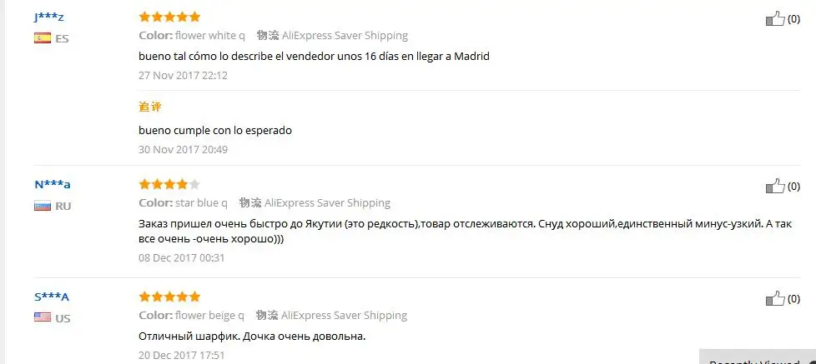The image size is (816, 364).
Task: Open reviewer J***z profile
Action: click(x=49, y=17)
